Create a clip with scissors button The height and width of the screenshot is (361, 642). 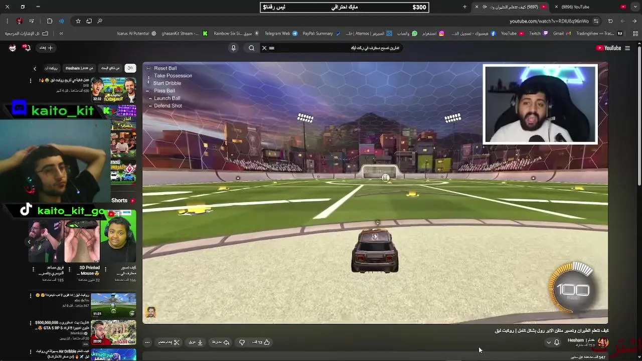point(169,342)
